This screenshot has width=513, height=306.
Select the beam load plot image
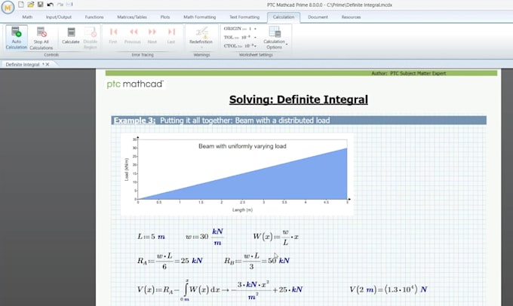click(x=237, y=174)
